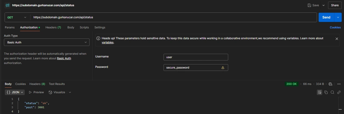Image resolution: width=344 pixels, height=114 pixels.
Task: Send the request with the Send button
Action: coord(326,17)
